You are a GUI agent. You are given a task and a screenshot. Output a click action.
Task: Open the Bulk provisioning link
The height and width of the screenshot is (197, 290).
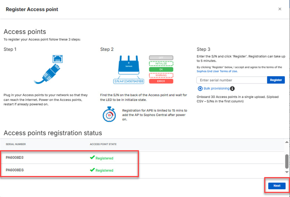[216, 89]
